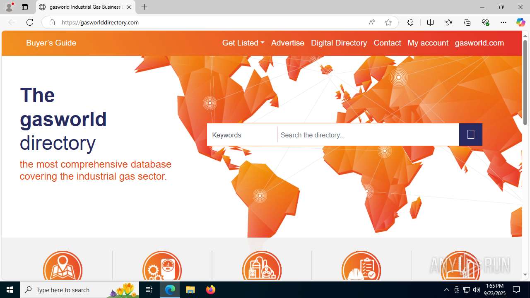530x298 pixels.
Task: Expand the Get Listed dropdown menu
Action: pyautogui.click(x=243, y=43)
